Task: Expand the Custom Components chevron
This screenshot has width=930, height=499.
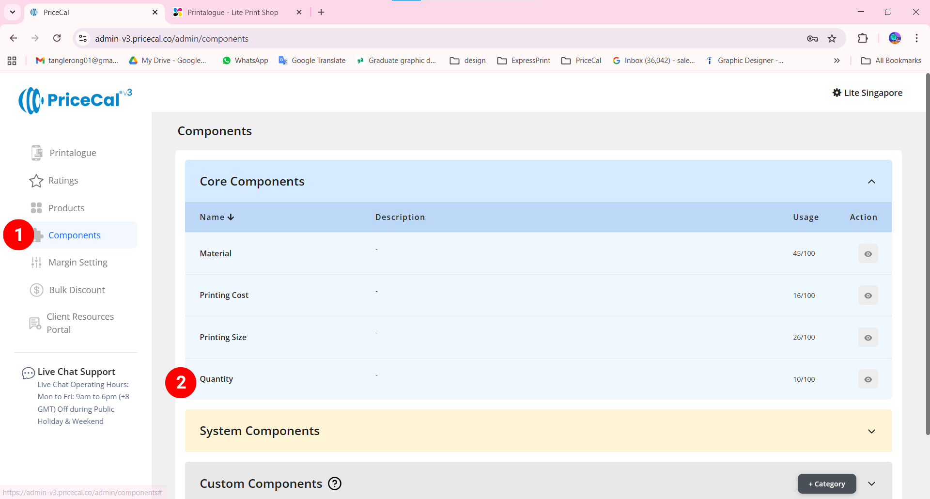Action: point(871,483)
